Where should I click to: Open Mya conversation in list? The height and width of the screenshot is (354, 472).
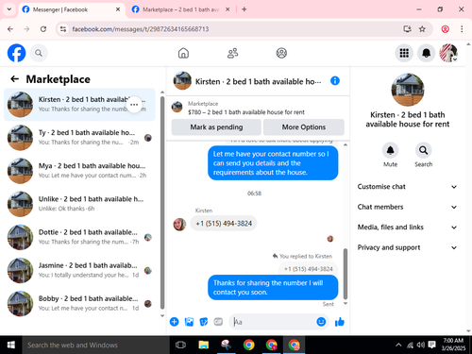point(79,171)
